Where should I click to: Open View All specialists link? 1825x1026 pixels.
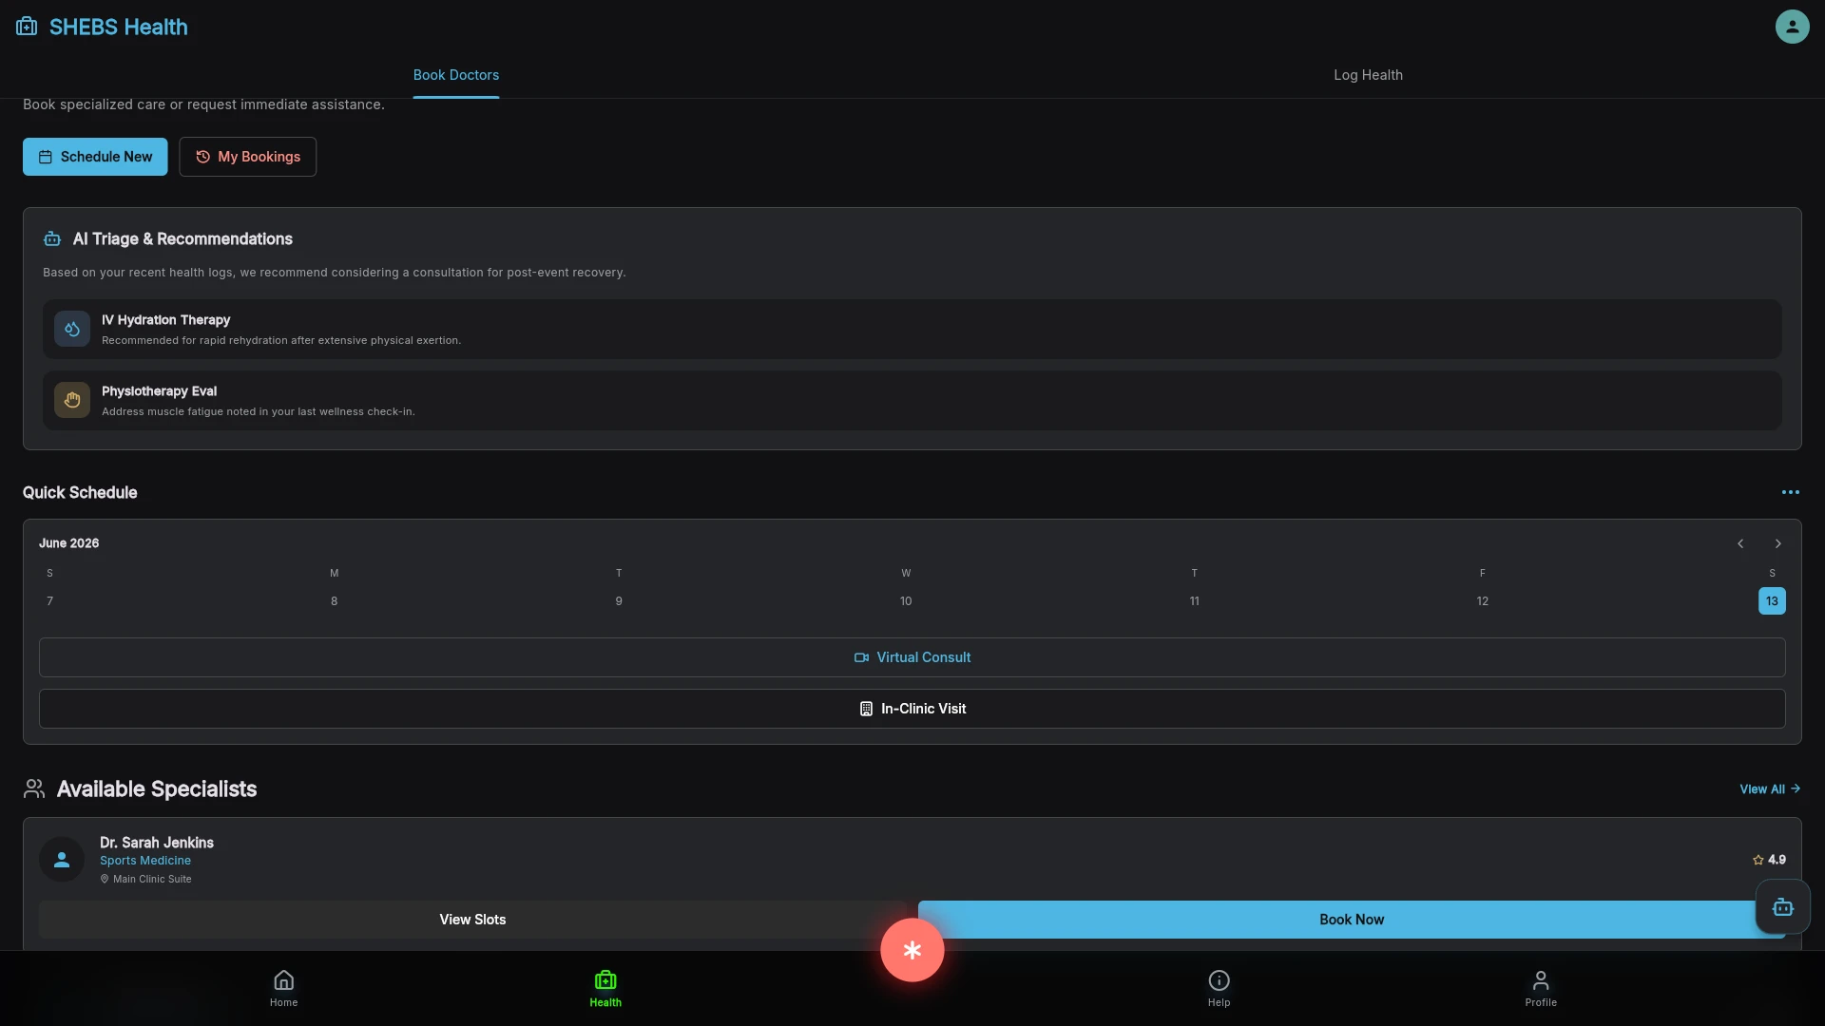click(x=1770, y=789)
